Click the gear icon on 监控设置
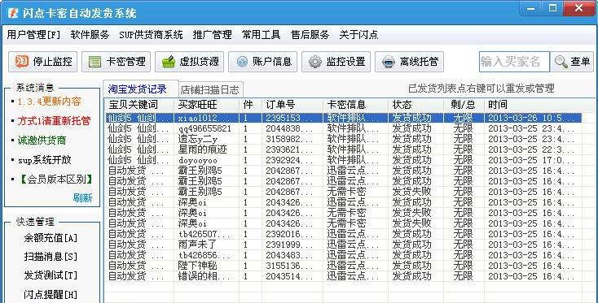Viewport: 598px width, 303px height. click(x=315, y=62)
